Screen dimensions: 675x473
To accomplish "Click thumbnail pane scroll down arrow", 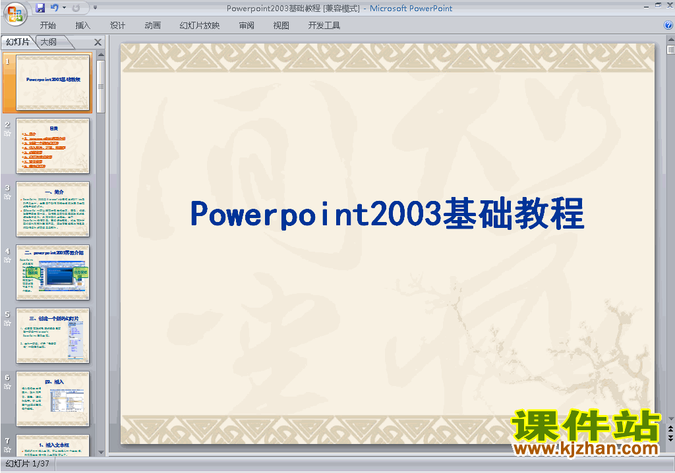I will [x=101, y=453].
